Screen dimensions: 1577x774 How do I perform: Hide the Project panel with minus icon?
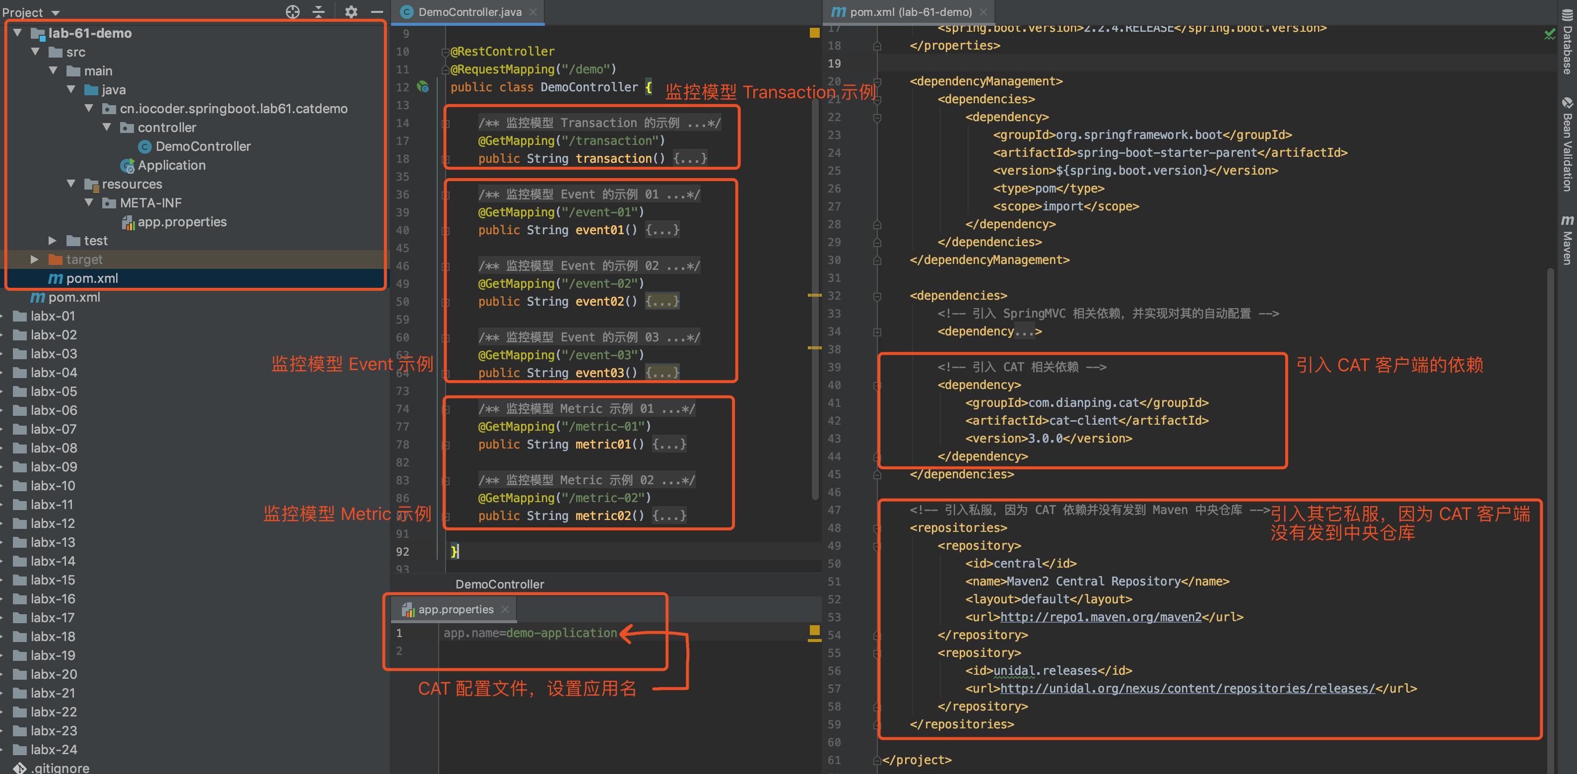tap(377, 11)
